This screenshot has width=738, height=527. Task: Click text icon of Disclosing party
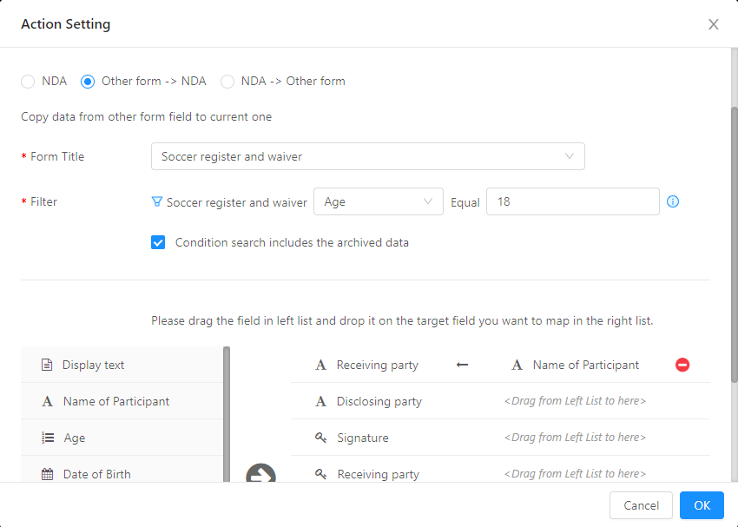pyautogui.click(x=320, y=401)
